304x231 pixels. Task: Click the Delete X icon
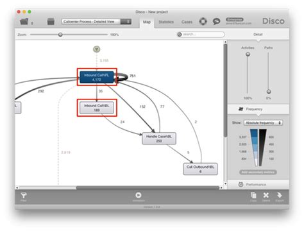pyautogui.click(x=266, y=195)
